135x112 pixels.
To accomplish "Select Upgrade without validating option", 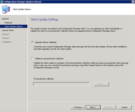I will [32, 42].
